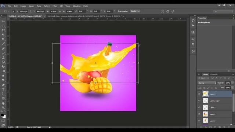235x132 pixels.
Task: Select the Gradient tool
Action: [3, 71]
